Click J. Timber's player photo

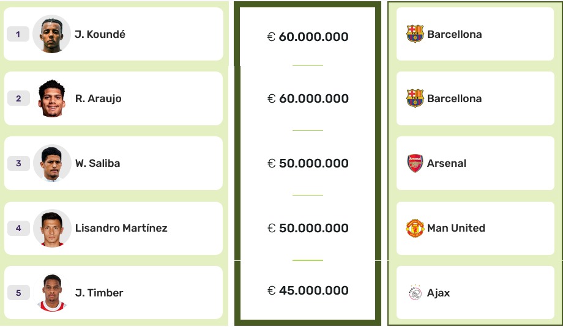52,293
